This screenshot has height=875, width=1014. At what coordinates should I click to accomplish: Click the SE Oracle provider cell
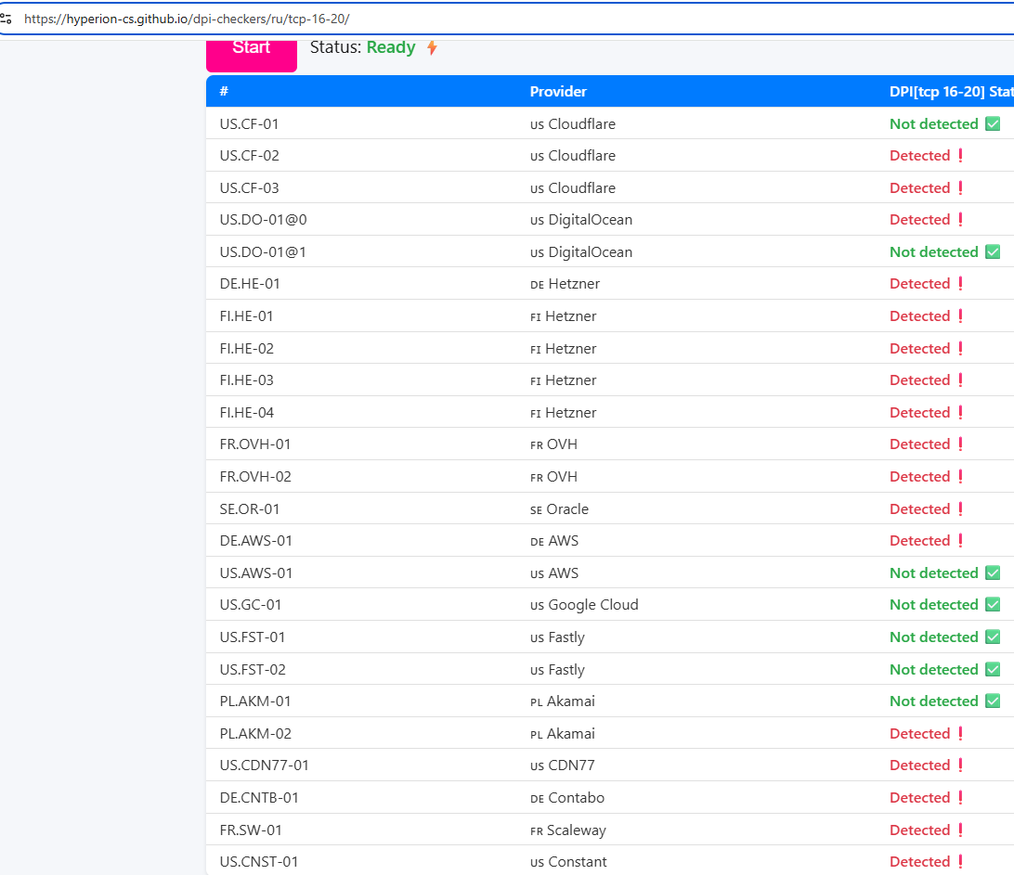coord(559,509)
